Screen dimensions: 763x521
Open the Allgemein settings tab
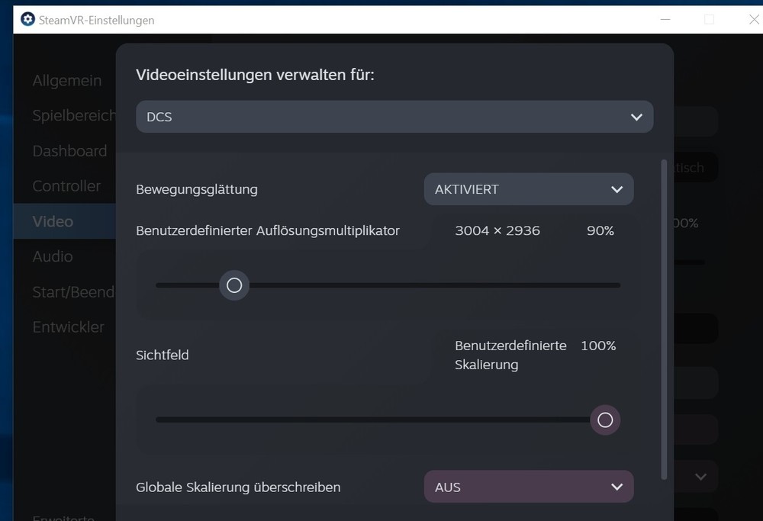click(66, 81)
